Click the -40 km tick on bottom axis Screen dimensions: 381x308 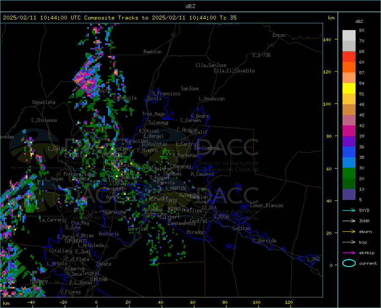[31, 302]
